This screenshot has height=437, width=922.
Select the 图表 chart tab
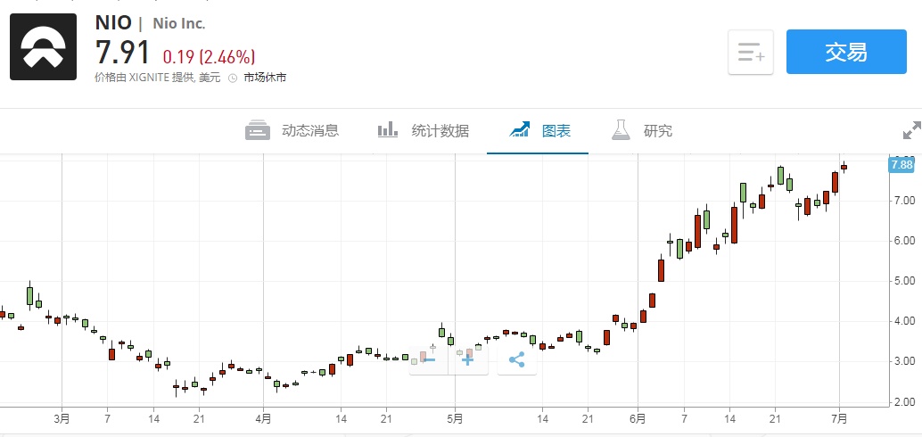pos(540,130)
